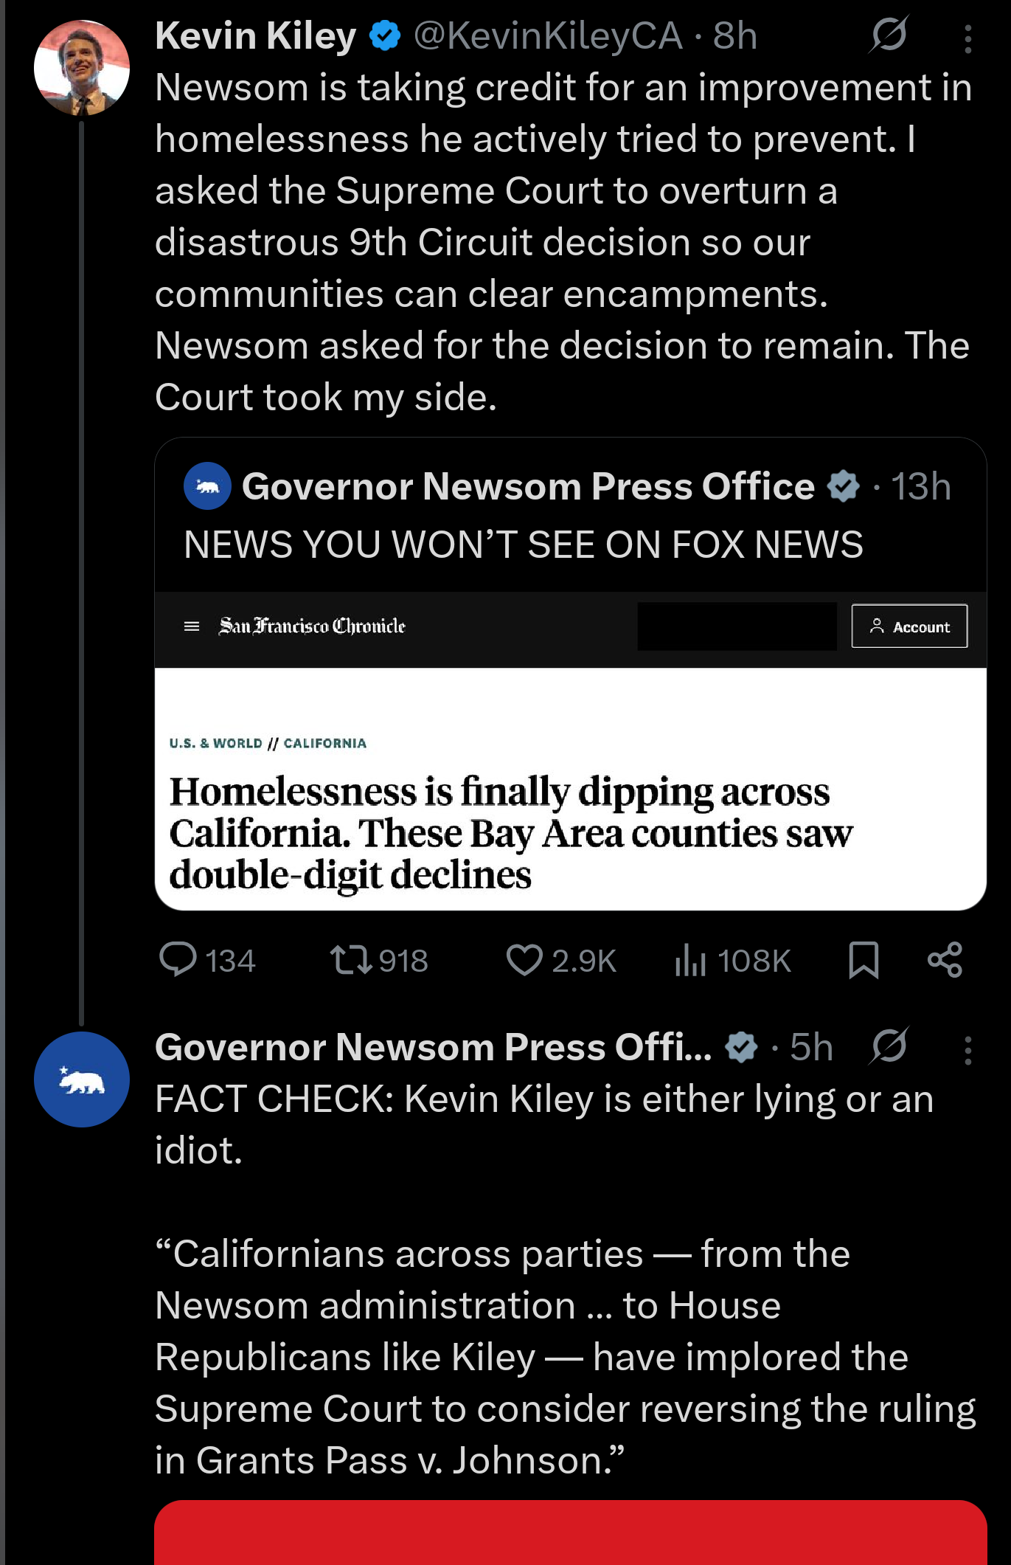
Task: Click the @KevinKileyCA handle
Action: click(548, 35)
